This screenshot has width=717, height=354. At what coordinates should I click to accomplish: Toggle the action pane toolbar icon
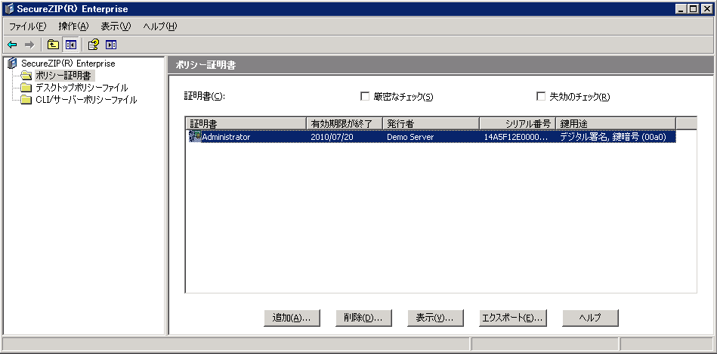coord(111,45)
